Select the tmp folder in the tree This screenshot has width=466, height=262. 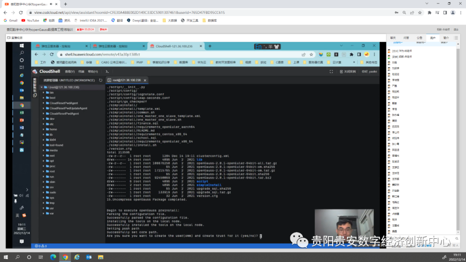click(52, 203)
